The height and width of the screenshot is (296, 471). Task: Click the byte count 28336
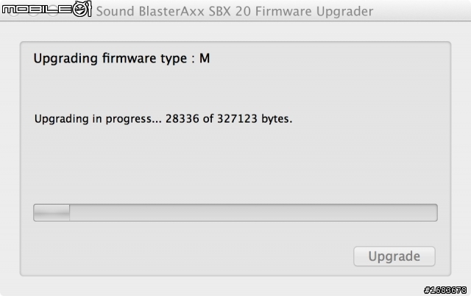(183, 119)
